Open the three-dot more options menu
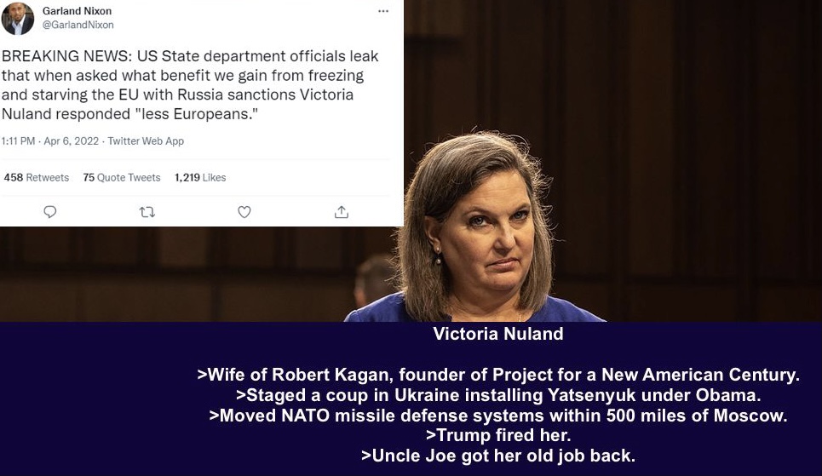Screen dimensions: 822x476 click(x=383, y=11)
